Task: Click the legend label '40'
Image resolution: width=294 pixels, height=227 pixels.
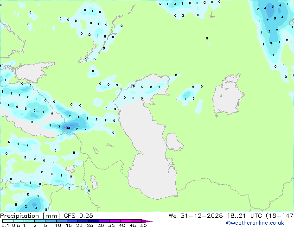Action: 122,225
